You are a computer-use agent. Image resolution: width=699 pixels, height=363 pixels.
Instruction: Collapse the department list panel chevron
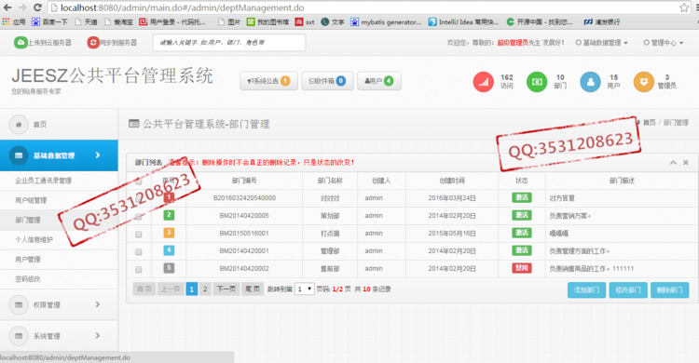coord(673,163)
